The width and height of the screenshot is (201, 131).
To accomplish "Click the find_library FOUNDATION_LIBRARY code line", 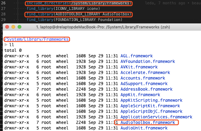I will point(74,20).
